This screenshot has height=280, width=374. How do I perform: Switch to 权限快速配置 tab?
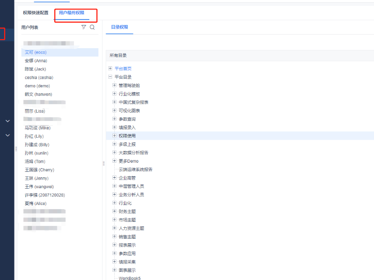point(36,13)
